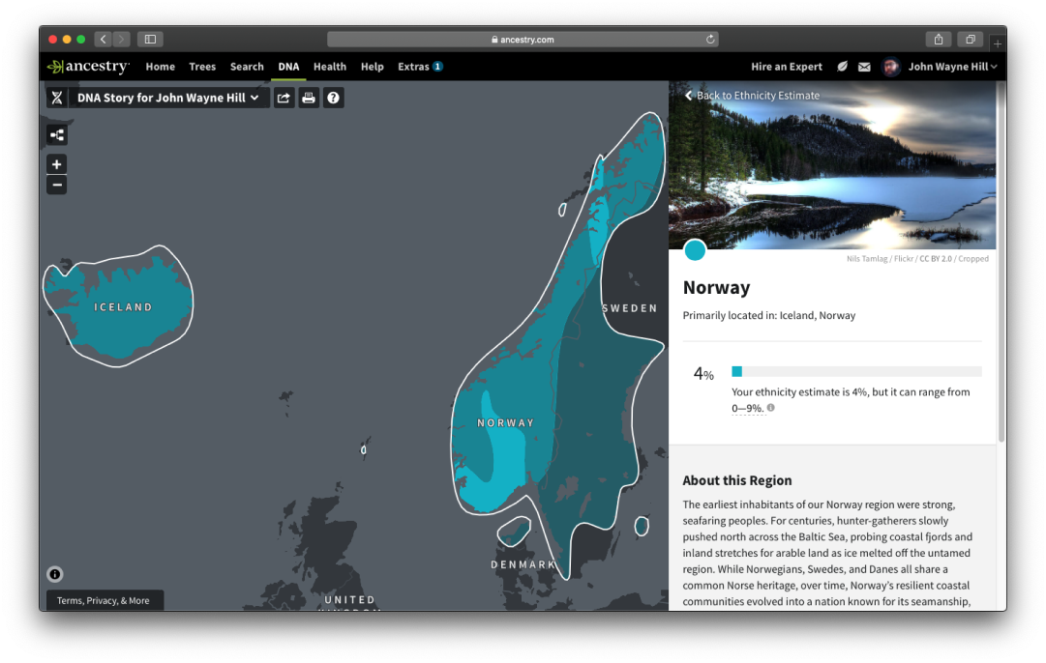1046x663 pixels.
Task: Click the 0—9% range link
Action: [x=746, y=409]
